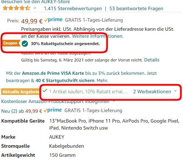
Task: Click the 40 € Startgutschrift sichern link
Action: [x=65, y=80]
